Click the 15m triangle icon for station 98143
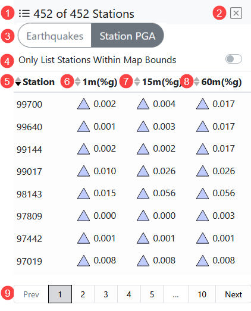The height and width of the screenshot is (311, 251). pyautogui.click(x=143, y=193)
